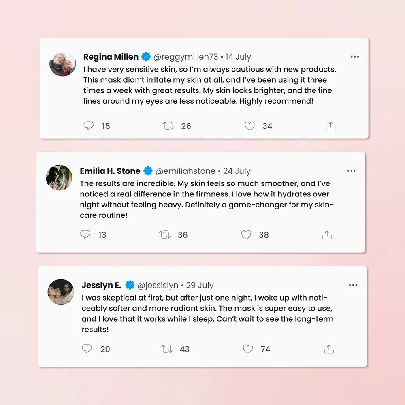This screenshot has height=405, width=405.
Task: Click Emilia H. Stone's verified badge
Action: point(148,171)
